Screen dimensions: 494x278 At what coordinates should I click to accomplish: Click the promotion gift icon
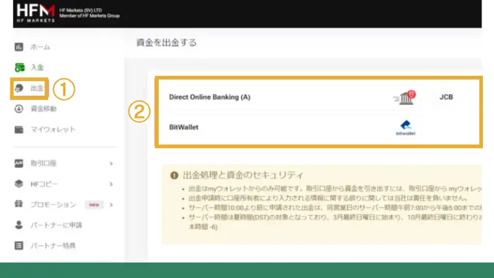[19, 204]
